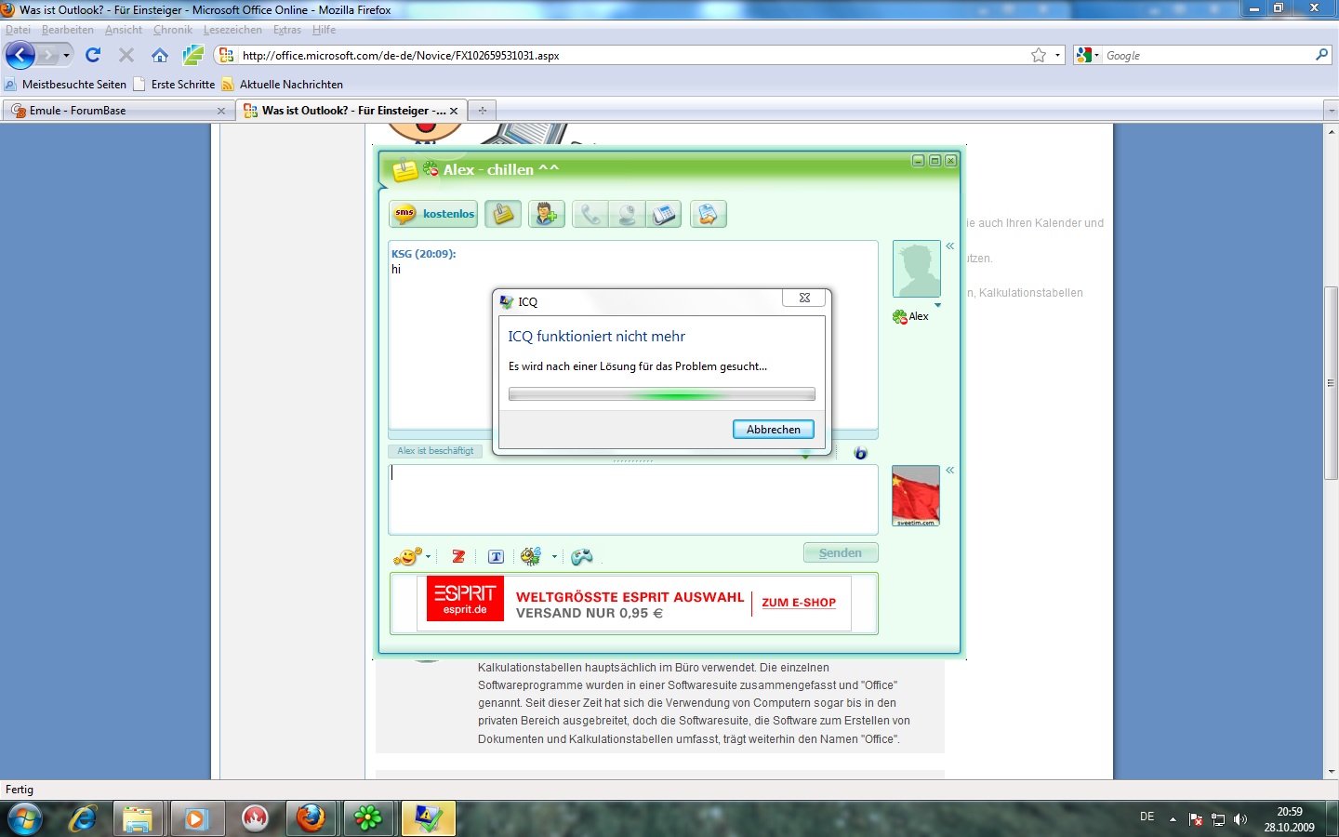1339x837 pixels.
Task: Click the blue round b icon above message box
Action: pyautogui.click(x=860, y=452)
